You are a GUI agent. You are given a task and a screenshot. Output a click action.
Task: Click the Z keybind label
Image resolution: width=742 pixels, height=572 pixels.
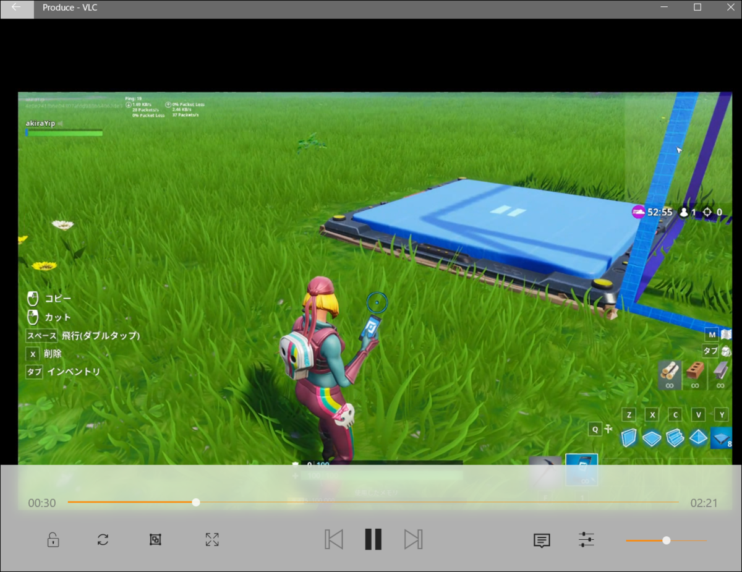[629, 414]
